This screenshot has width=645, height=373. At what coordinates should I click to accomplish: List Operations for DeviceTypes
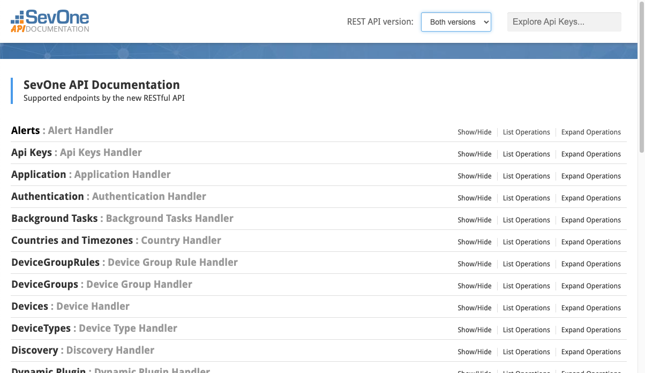[527, 330]
